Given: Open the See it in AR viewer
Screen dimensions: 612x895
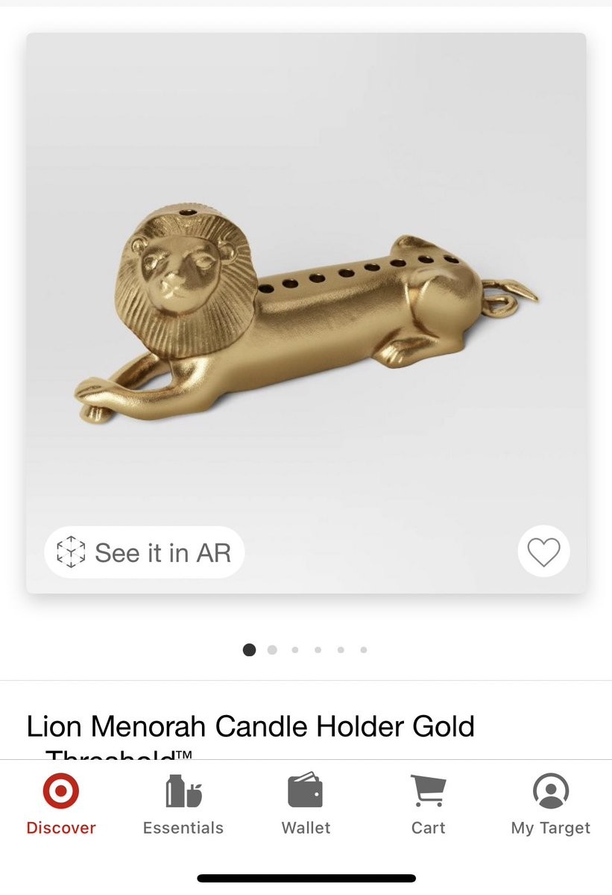Looking at the screenshot, I should coord(144,552).
